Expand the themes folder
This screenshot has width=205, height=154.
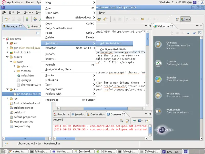point(15,71)
